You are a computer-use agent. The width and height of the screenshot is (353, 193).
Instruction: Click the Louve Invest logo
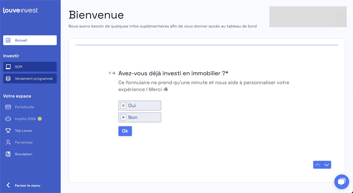point(20,10)
